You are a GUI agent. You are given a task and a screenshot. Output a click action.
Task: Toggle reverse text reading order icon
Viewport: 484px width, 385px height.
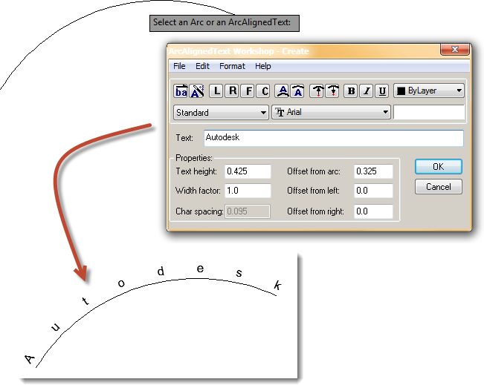(x=181, y=91)
